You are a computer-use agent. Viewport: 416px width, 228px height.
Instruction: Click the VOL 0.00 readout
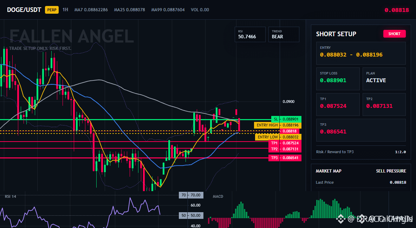200,9
